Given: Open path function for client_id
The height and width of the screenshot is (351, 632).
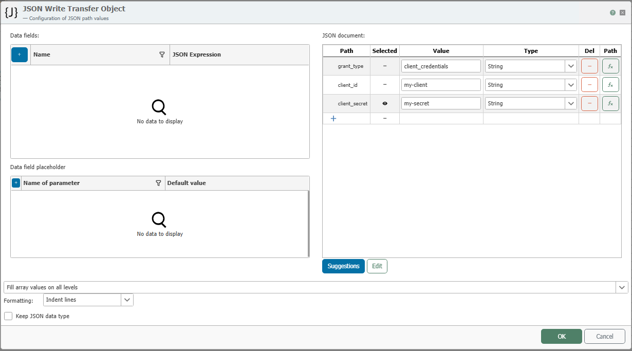Looking at the screenshot, I should pyautogui.click(x=610, y=85).
